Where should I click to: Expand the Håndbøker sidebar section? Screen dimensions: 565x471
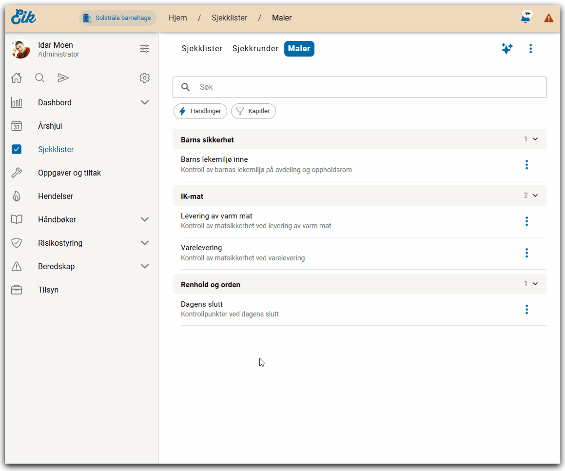pyautogui.click(x=144, y=220)
